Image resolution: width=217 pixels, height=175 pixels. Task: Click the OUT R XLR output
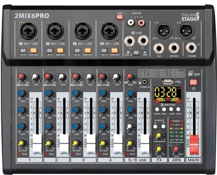pyautogui.click(x=186, y=30)
